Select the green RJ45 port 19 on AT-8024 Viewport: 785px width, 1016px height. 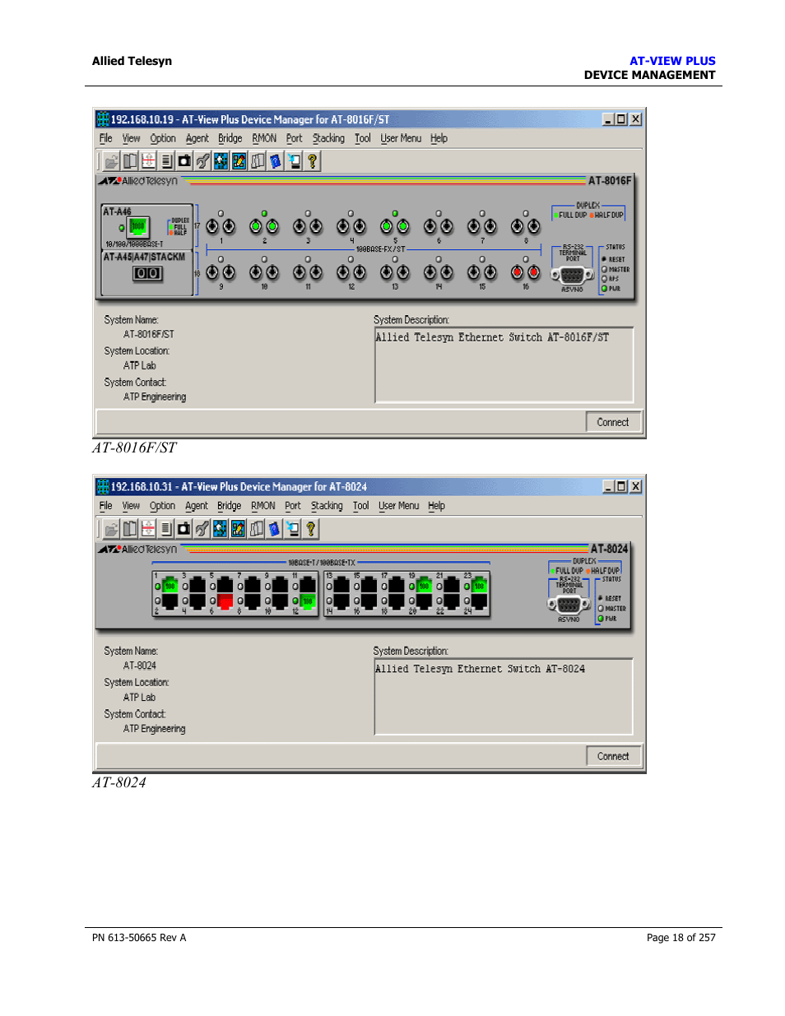[x=424, y=586]
